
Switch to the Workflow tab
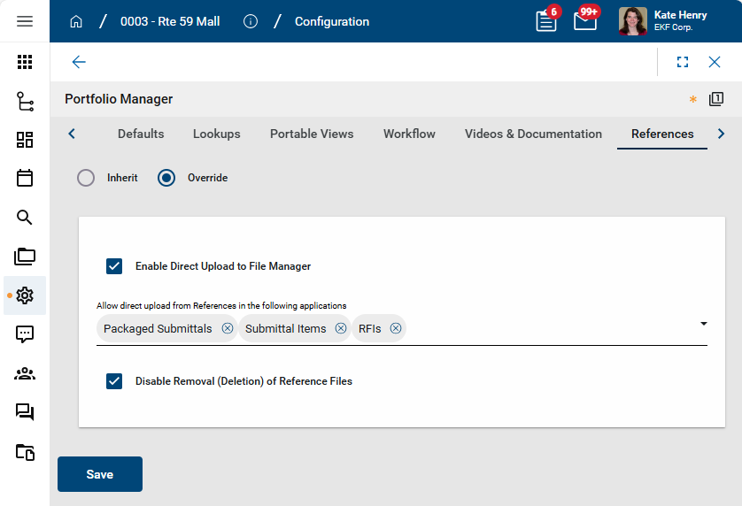409,134
